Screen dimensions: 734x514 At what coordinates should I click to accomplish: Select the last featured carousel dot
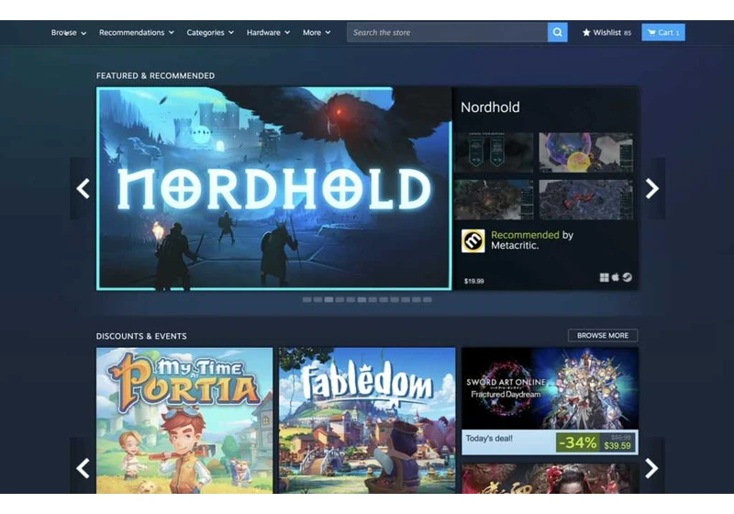click(428, 299)
